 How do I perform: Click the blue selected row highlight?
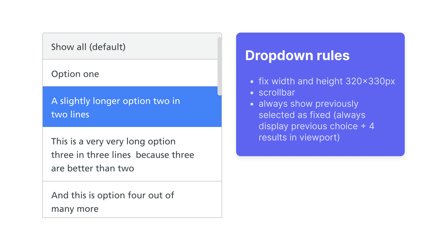195,107
